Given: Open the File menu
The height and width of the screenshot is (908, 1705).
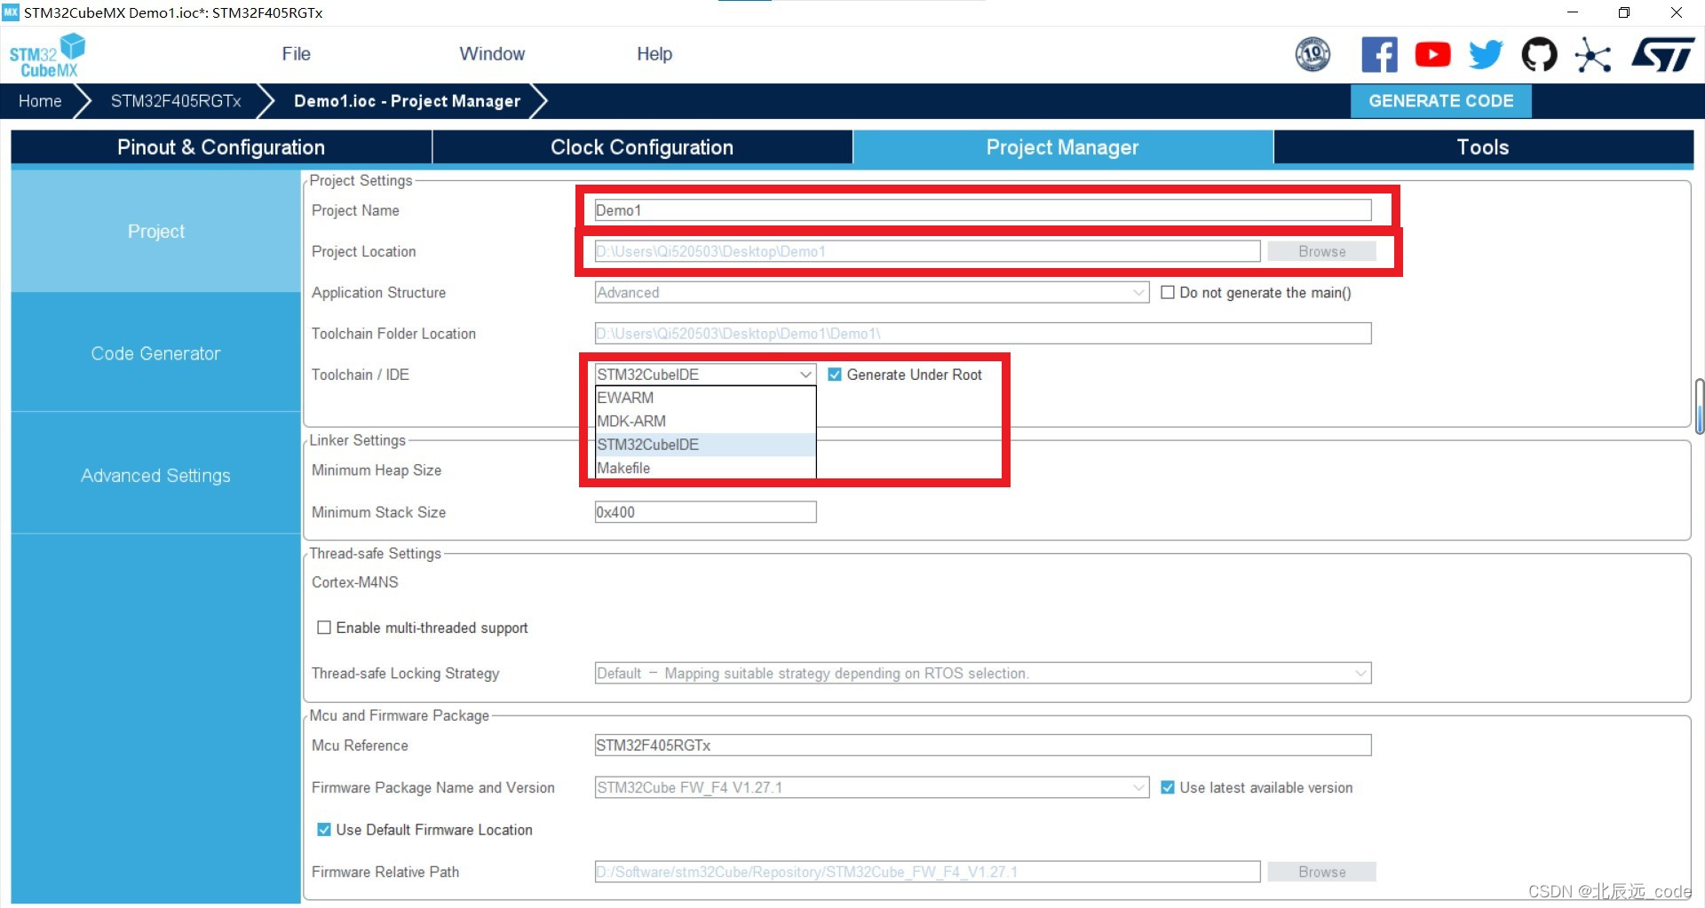Looking at the screenshot, I should coord(296,54).
